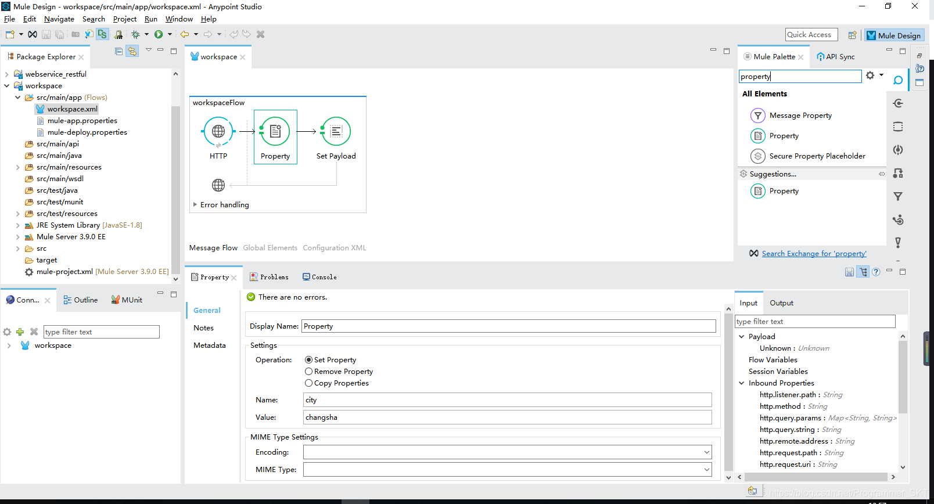Click the Display Name field
The width and height of the screenshot is (934, 504).
[x=509, y=326]
